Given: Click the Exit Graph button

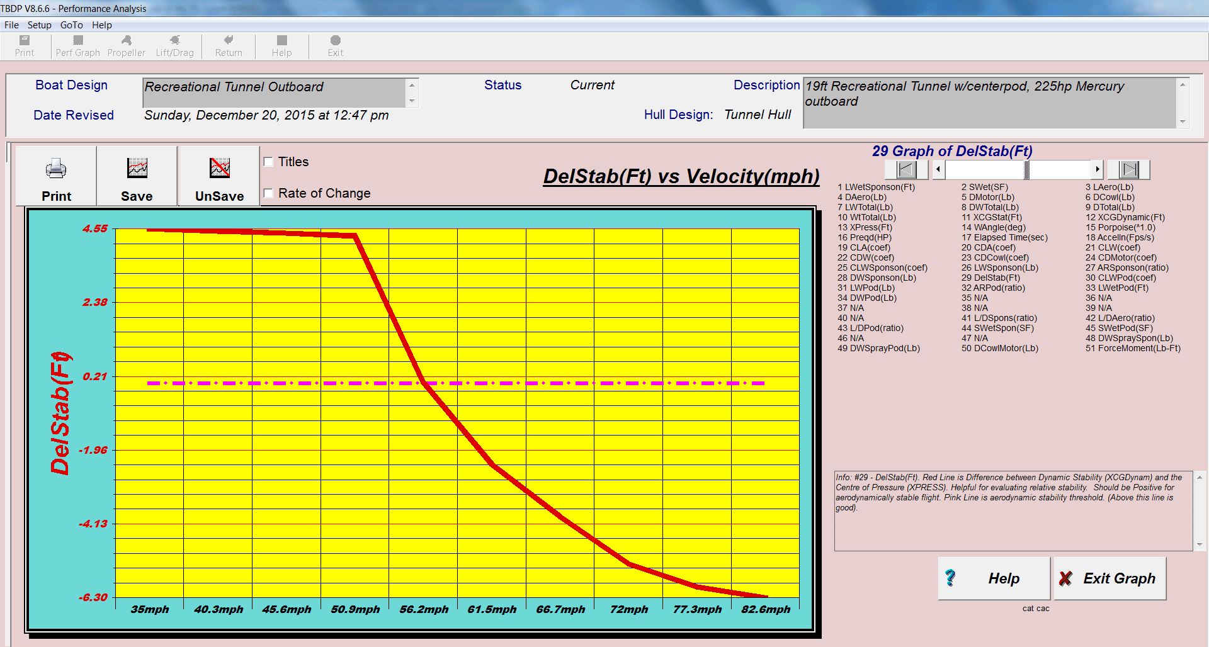Looking at the screenshot, I should click(1110, 578).
